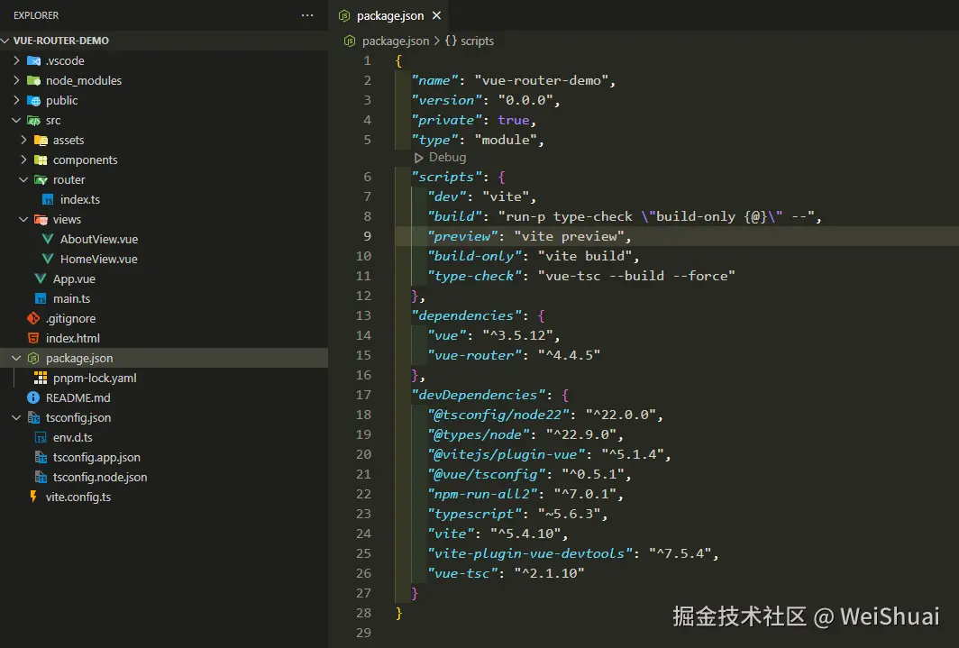The height and width of the screenshot is (648, 959).
Task: Click package.json in the breadcrumb
Action: 395,41
